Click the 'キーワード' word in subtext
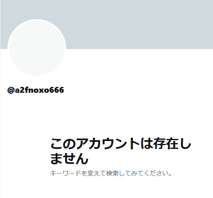 [x=66, y=173]
